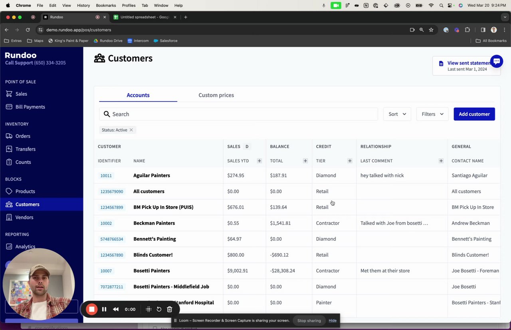Open a new browser tab

(x=186, y=17)
